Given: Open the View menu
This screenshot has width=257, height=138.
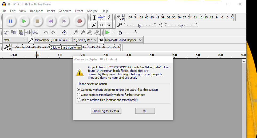Looking at the screenshot, I should point(22,11).
